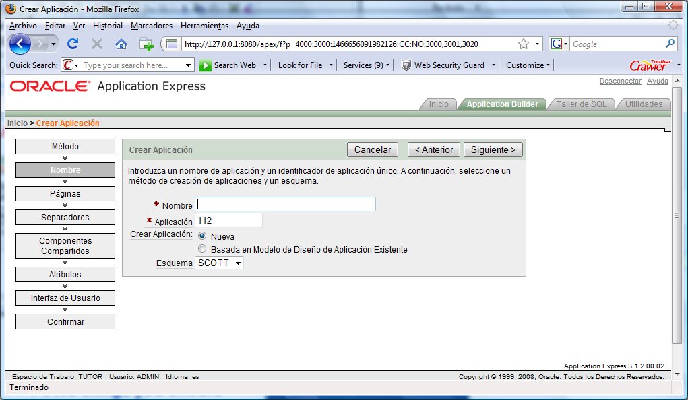Go to previous step with Anterior button

pos(433,149)
